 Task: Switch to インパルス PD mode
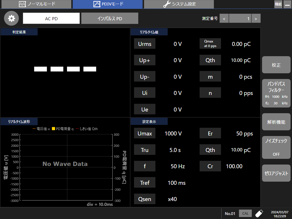pos(110,19)
